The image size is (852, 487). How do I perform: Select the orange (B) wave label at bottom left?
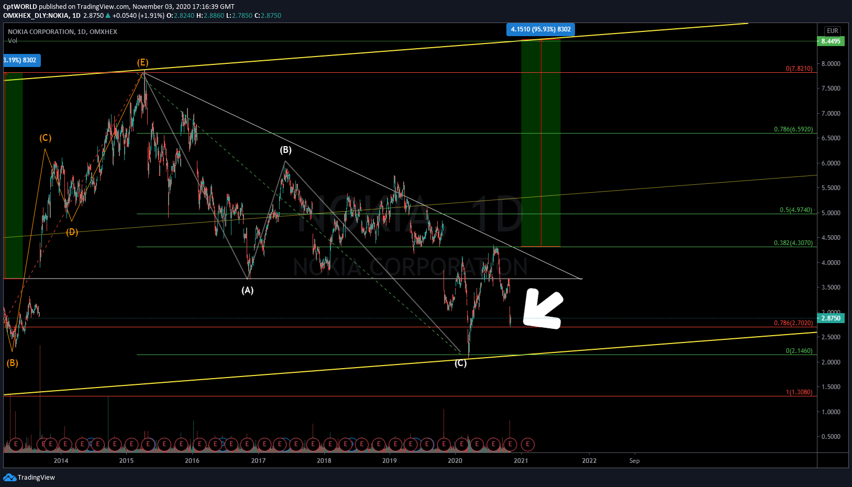click(x=12, y=363)
